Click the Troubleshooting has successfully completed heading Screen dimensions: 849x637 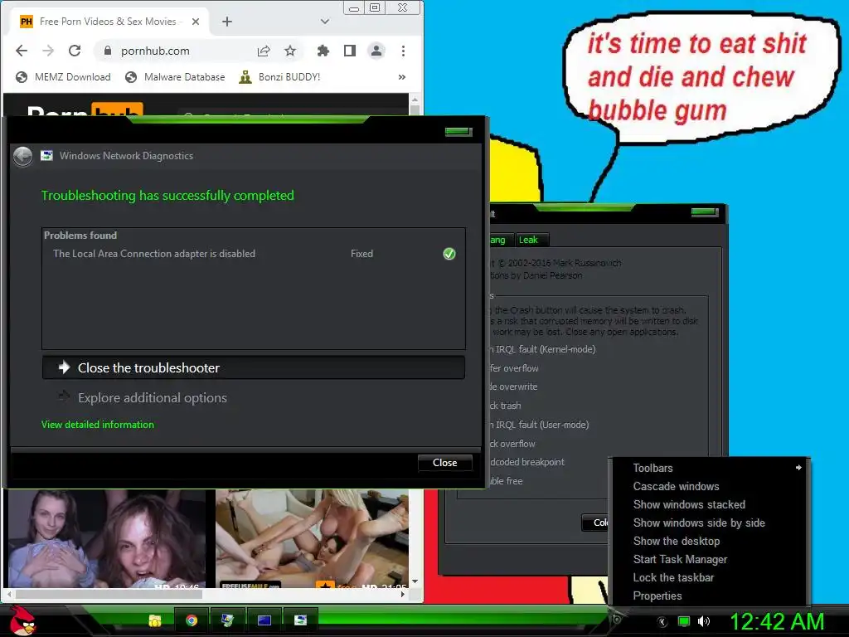pos(167,196)
